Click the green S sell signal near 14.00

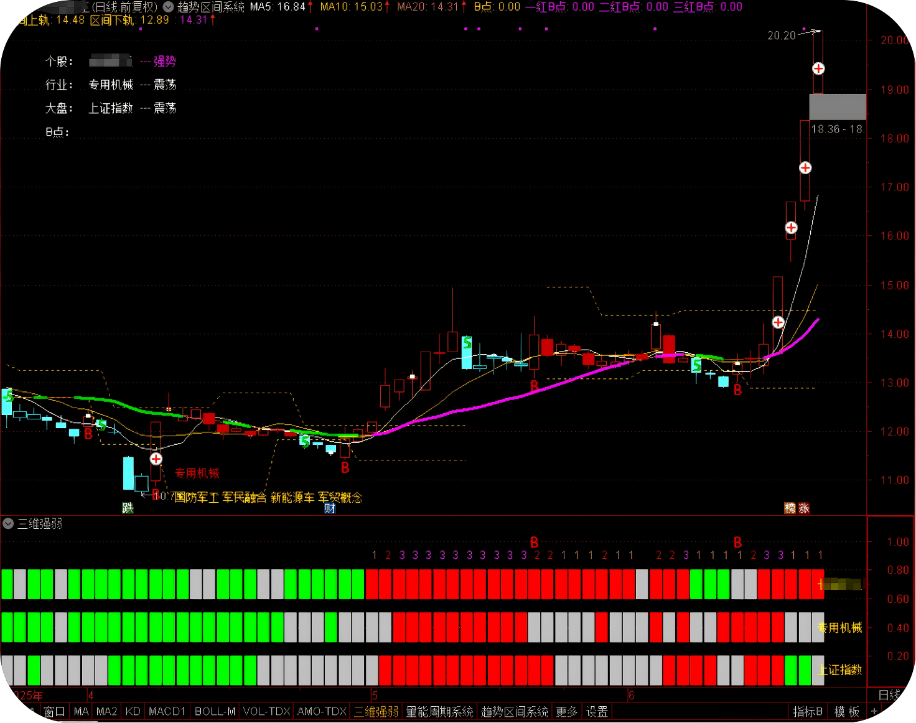467,343
